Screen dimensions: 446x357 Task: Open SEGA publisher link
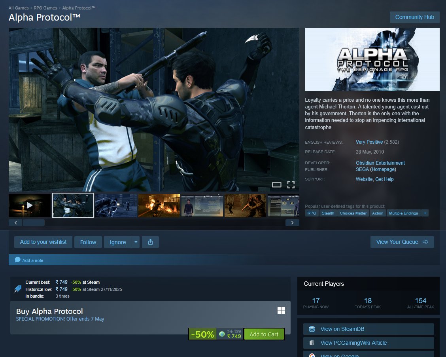coord(362,169)
